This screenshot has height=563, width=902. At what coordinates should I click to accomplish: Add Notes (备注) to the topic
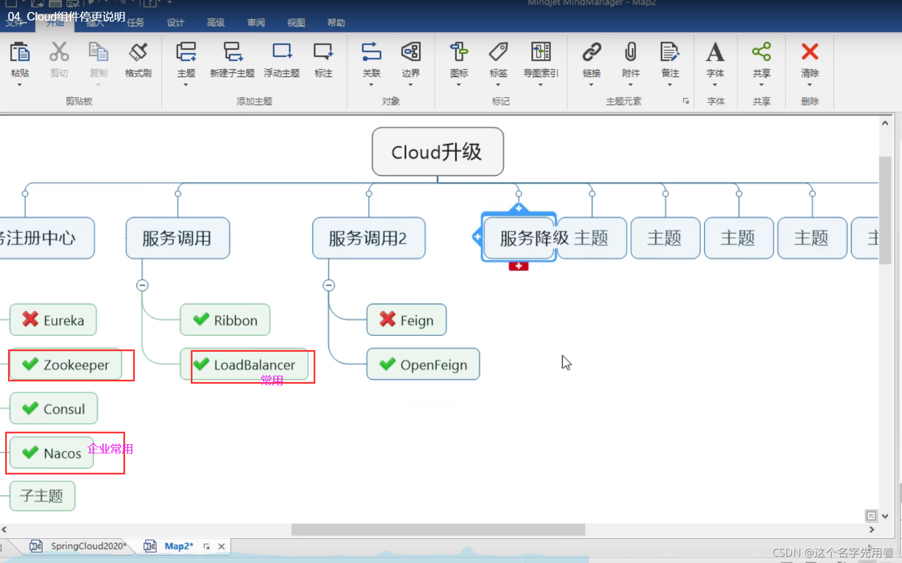tap(670, 52)
